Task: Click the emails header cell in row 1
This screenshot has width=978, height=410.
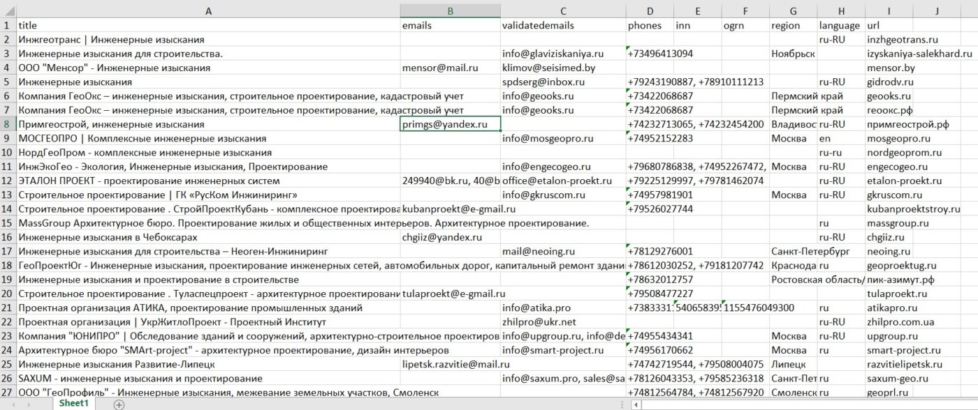Action: click(450, 25)
